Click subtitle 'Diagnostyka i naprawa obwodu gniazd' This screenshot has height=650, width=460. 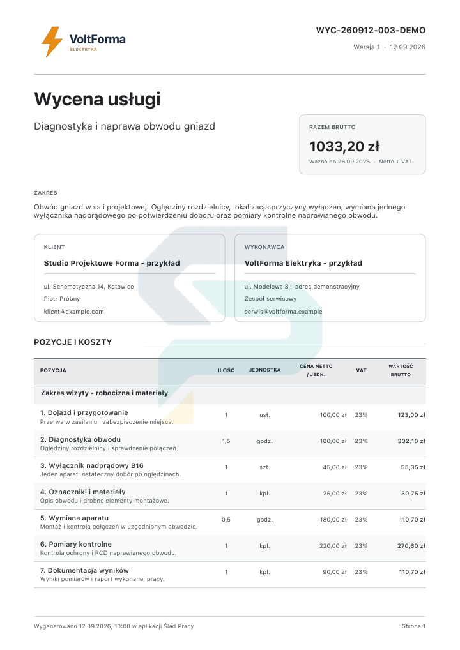click(125, 126)
